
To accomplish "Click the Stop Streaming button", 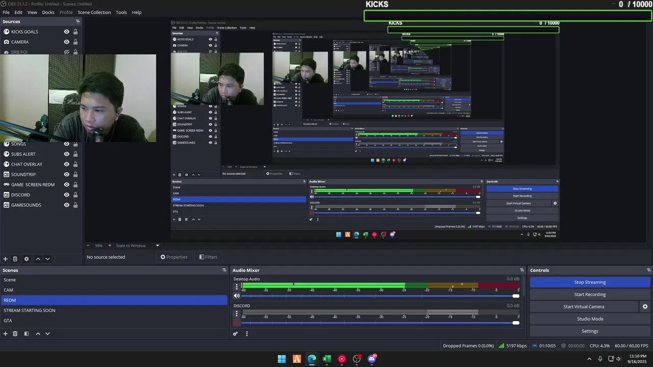I will (x=590, y=282).
